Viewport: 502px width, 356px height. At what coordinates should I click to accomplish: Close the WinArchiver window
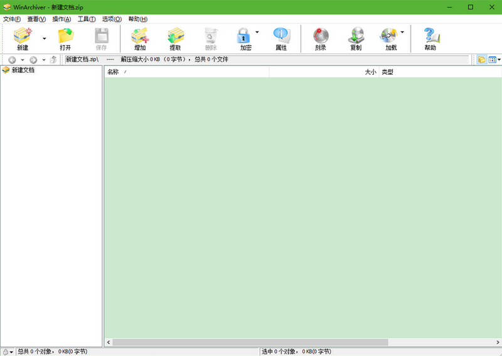[x=492, y=7]
